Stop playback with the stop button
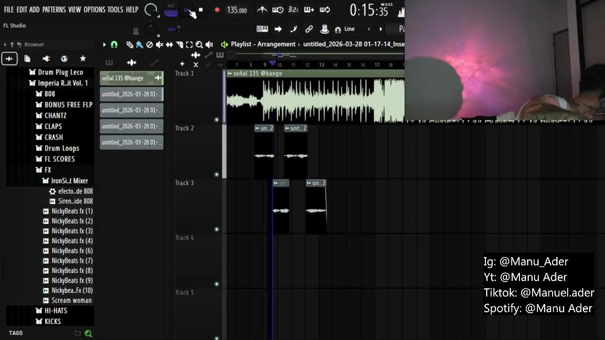Screen dimensions: 605x340 [201, 10]
